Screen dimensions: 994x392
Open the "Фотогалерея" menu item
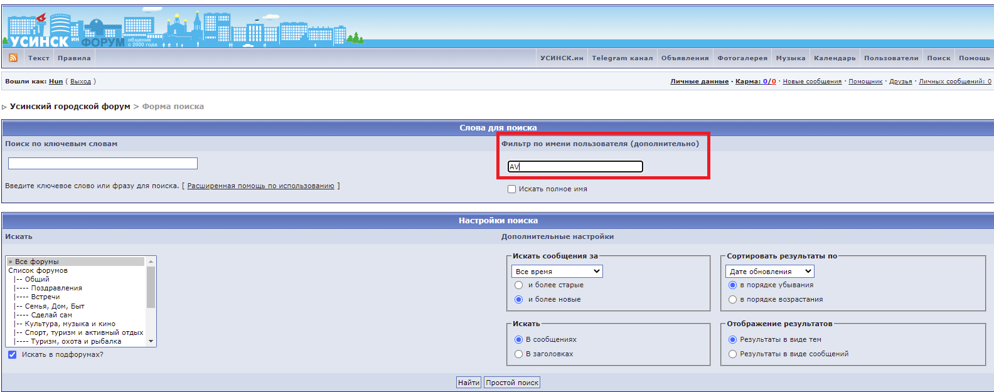pyautogui.click(x=742, y=58)
